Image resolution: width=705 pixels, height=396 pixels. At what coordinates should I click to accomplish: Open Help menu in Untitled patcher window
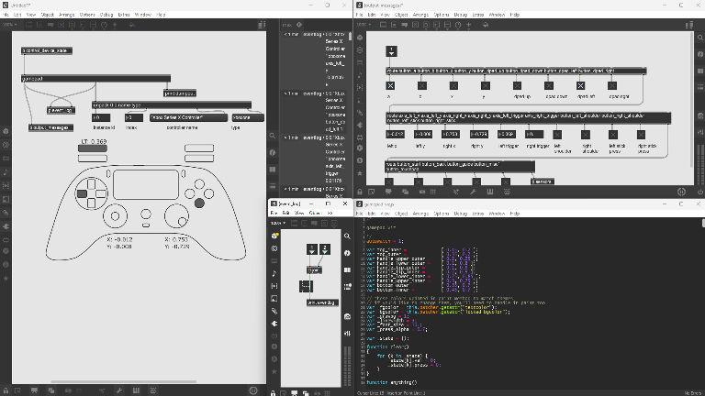tap(161, 15)
